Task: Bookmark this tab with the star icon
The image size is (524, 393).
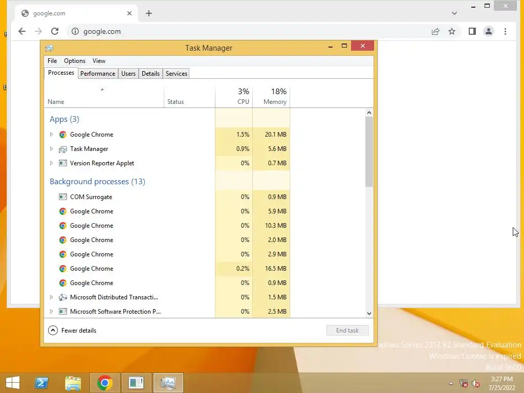Action: click(x=452, y=31)
